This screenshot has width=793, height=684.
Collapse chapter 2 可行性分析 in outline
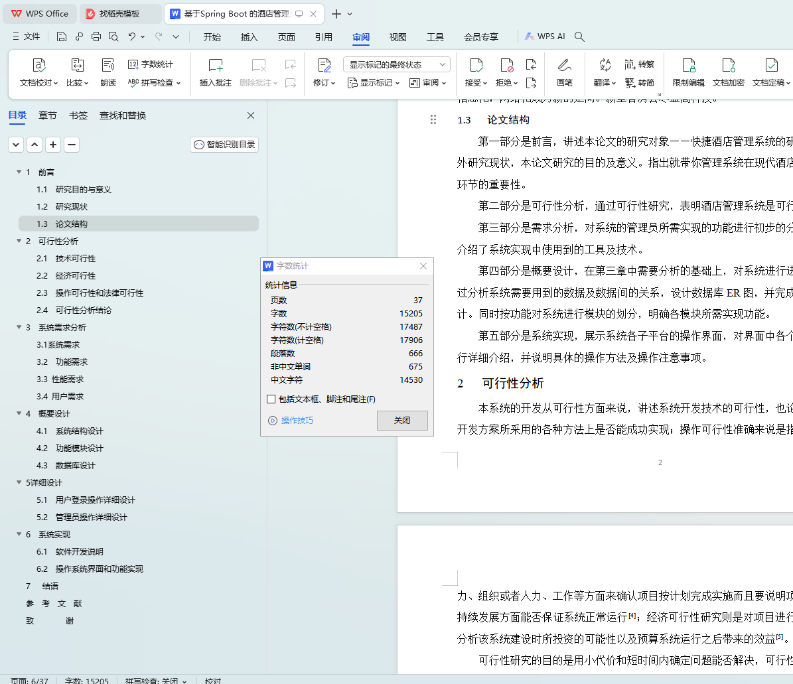coord(19,241)
